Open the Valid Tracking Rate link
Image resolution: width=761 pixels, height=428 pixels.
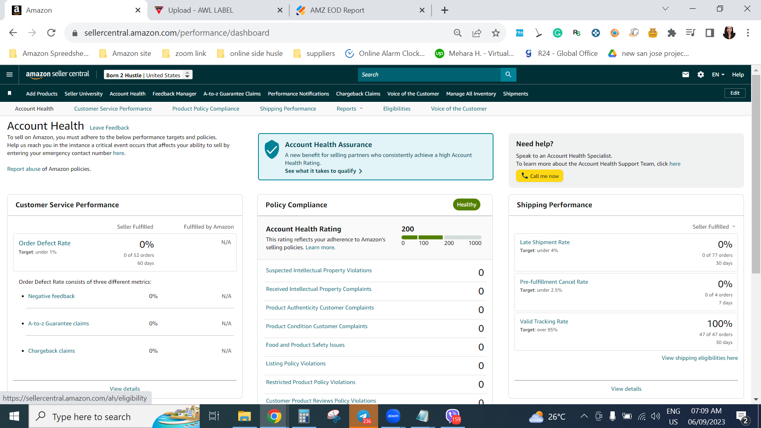(544, 321)
